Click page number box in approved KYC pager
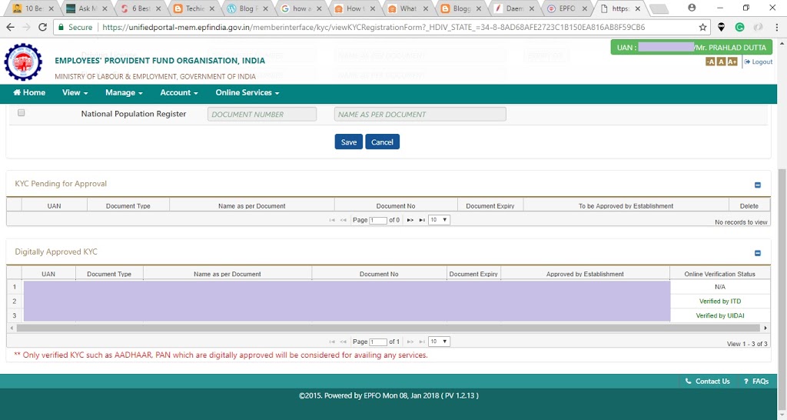The height and width of the screenshot is (420, 787). 378,342
